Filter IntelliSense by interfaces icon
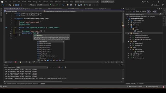Image resolution: width=166 pixels, height=93 pixels. pyautogui.click(x=51, y=60)
